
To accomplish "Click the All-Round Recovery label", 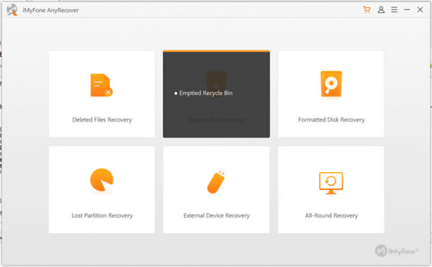I will 331,215.
